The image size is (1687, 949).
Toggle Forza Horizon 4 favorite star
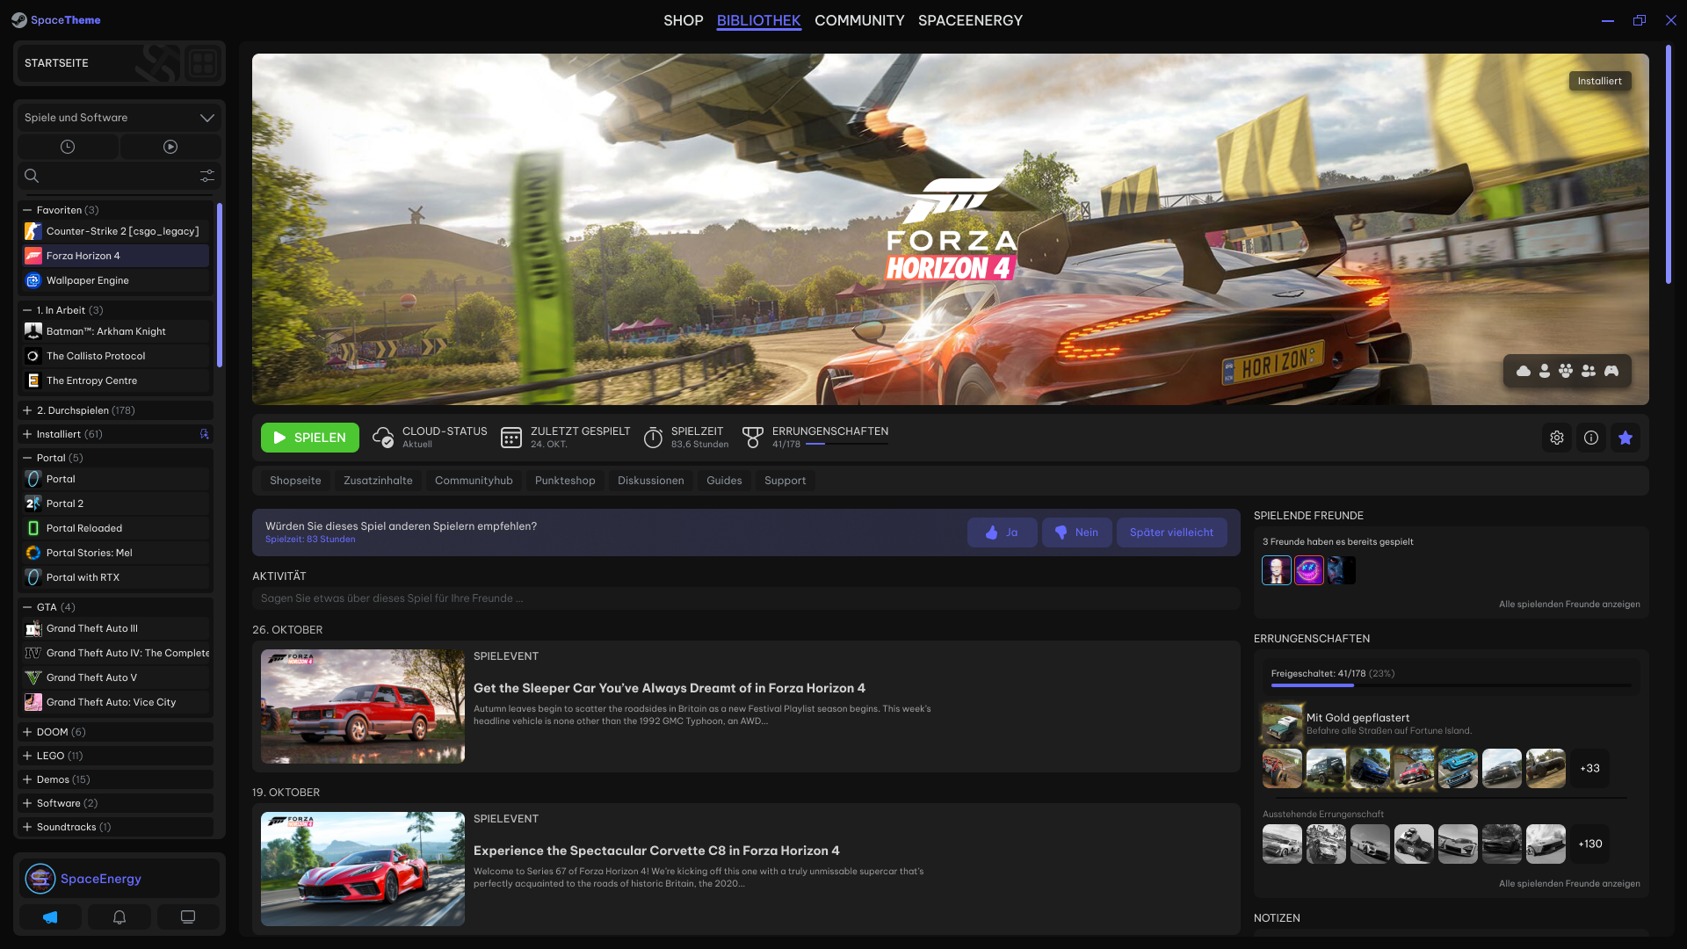1625,438
